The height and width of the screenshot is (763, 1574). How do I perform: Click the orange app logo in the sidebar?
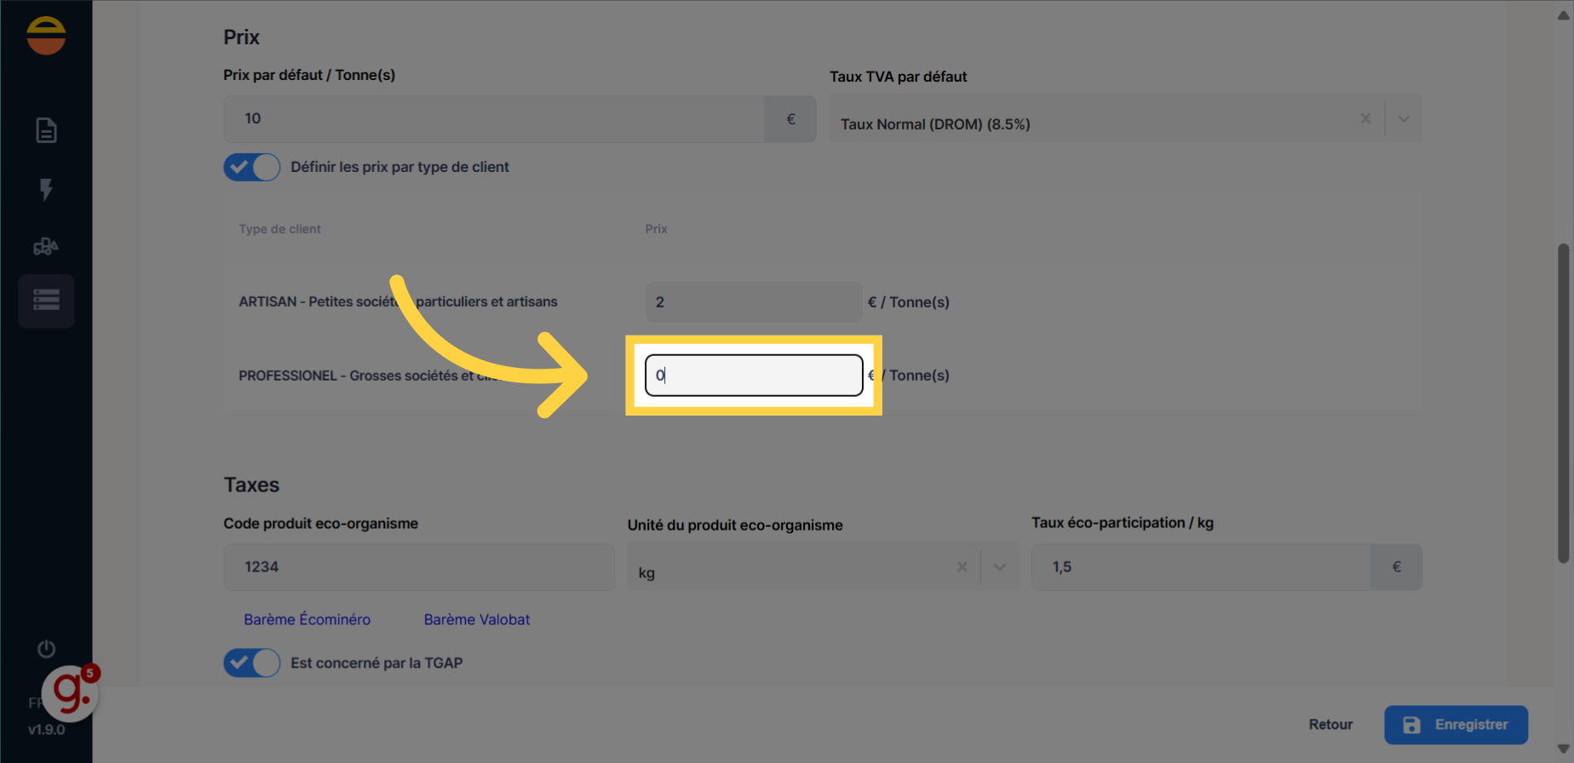tap(46, 35)
